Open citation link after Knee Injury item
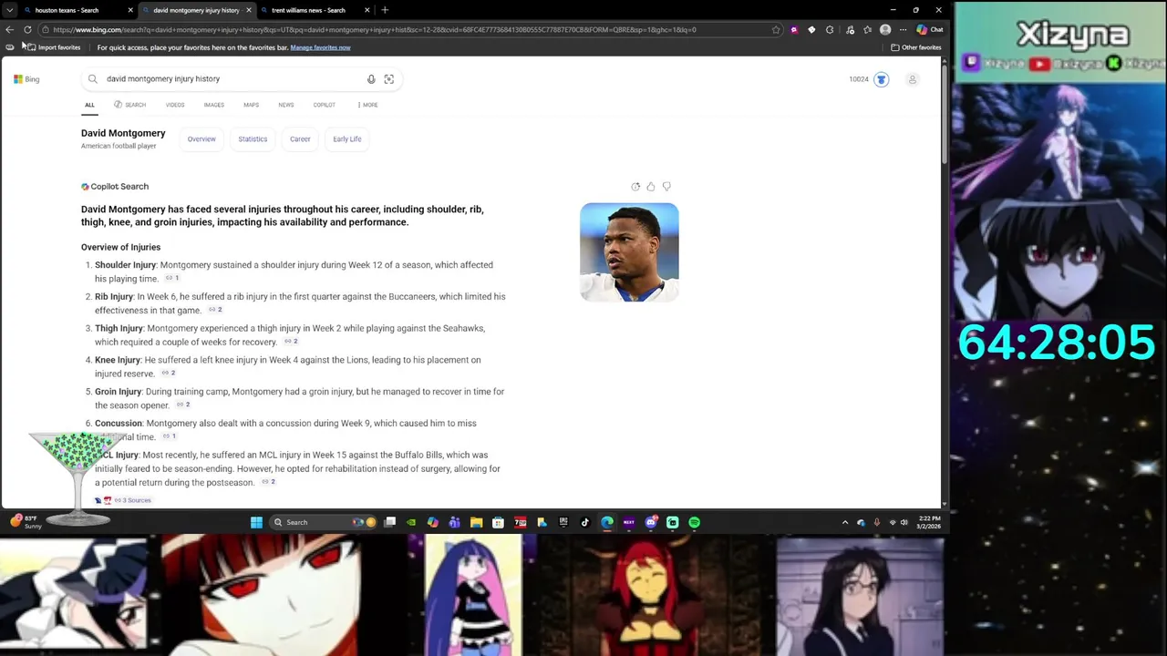 point(168,374)
